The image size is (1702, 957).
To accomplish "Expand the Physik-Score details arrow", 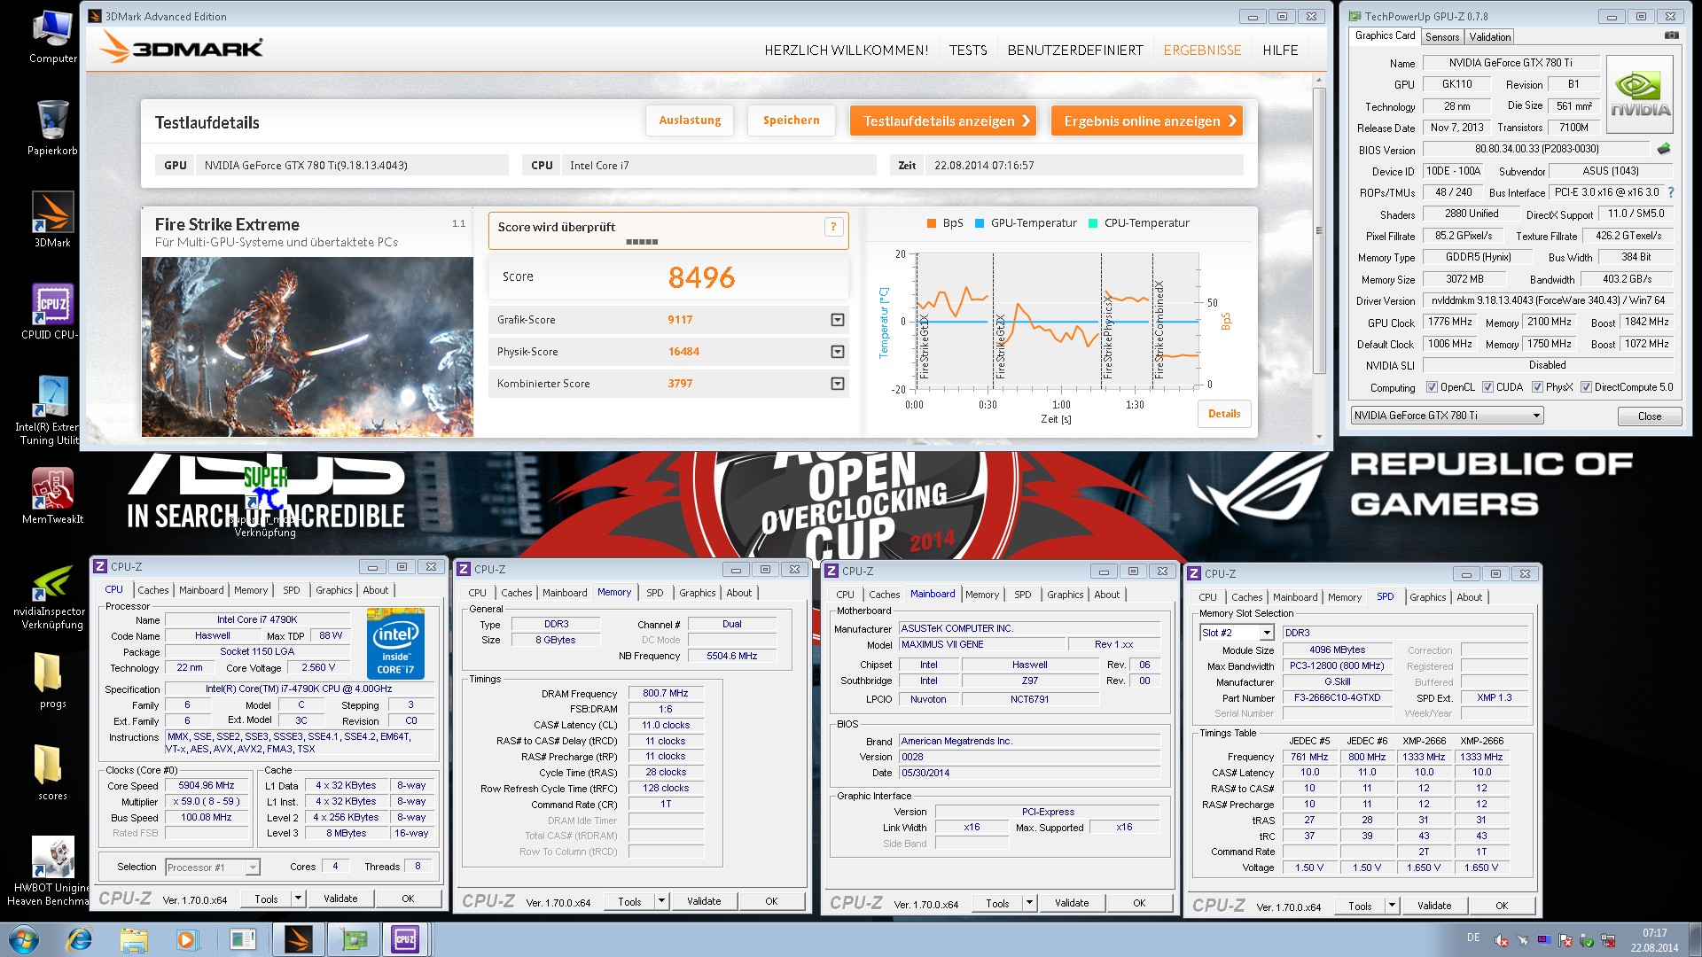I will (x=837, y=352).
